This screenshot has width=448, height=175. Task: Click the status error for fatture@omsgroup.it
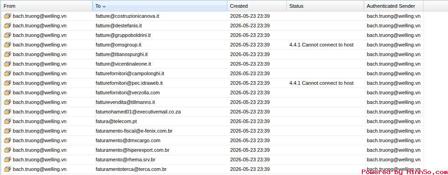coord(321,45)
